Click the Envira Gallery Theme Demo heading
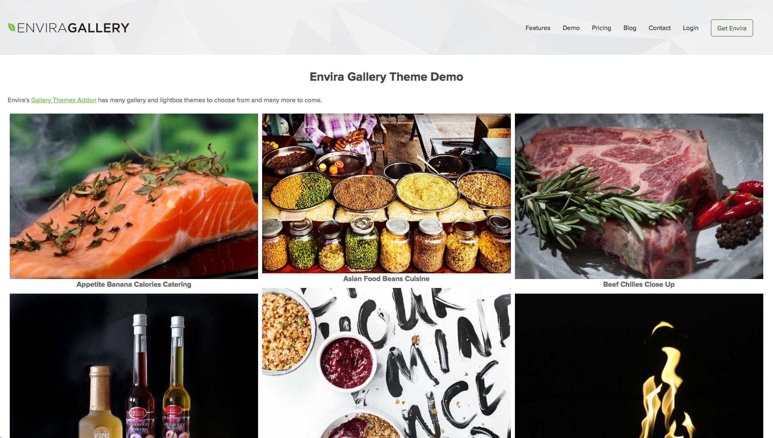Image resolution: width=773 pixels, height=438 pixels. pos(386,77)
